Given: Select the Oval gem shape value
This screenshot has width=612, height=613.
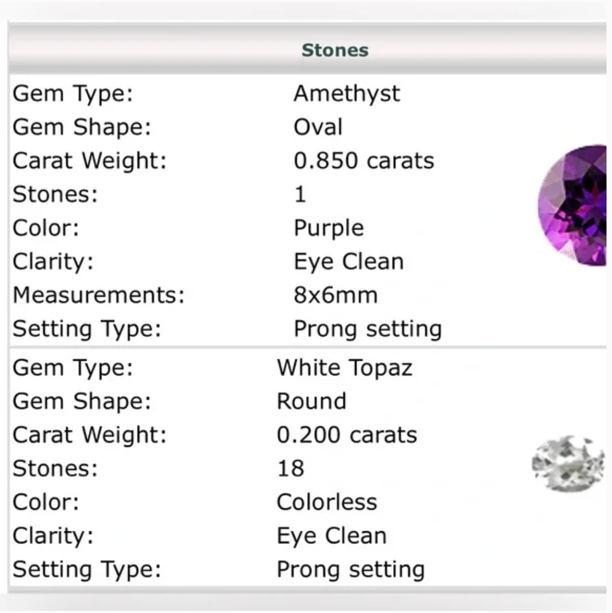Looking at the screenshot, I should (318, 127).
